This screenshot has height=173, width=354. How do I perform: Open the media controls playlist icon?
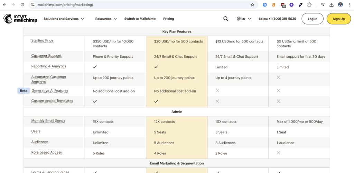(323, 5)
